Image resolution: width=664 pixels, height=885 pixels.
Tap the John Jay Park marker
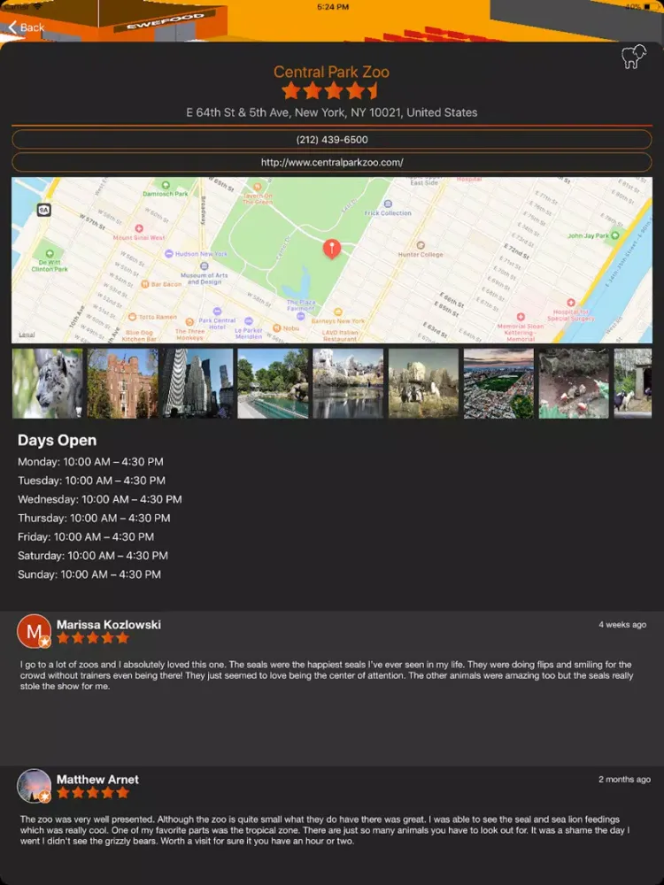click(x=615, y=235)
